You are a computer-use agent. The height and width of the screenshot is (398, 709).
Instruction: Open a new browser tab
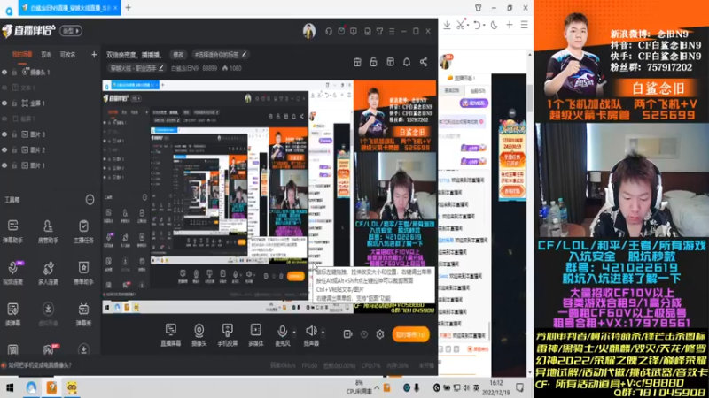(129, 8)
